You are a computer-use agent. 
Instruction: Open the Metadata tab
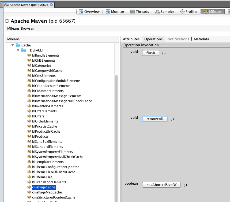point(201,39)
